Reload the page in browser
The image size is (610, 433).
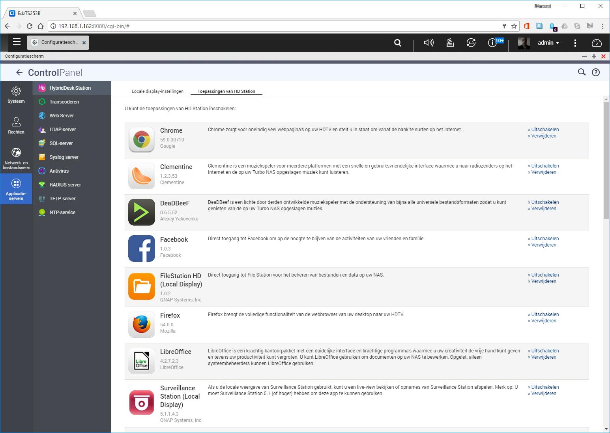[30, 26]
